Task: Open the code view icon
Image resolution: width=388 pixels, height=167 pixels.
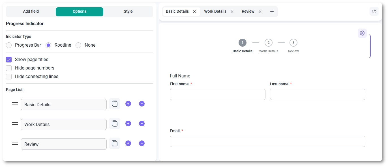Action: [x=374, y=11]
